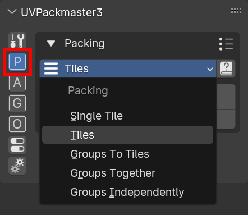Click the hamburger icon in Tiles dropdown

[x=51, y=68]
